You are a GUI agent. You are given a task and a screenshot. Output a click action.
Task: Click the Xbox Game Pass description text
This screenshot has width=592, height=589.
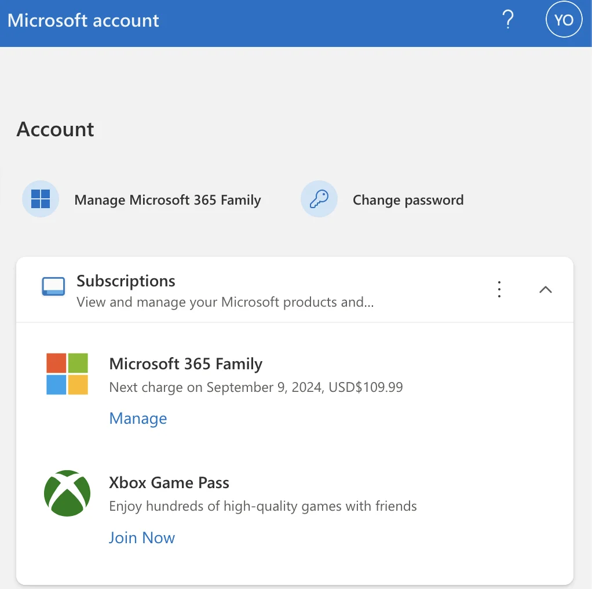pyautogui.click(x=263, y=506)
